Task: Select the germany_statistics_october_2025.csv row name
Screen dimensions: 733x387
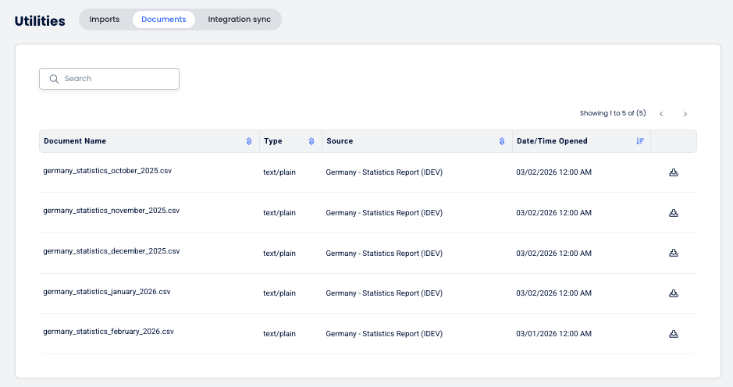Action: click(107, 170)
